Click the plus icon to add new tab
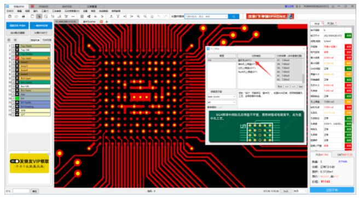This screenshot has height=198, width=359. point(107,22)
